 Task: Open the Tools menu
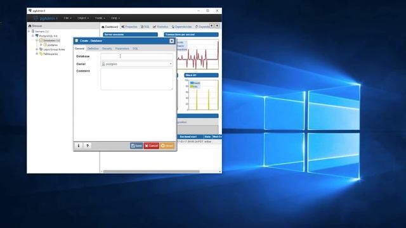pyautogui.click(x=100, y=18)
